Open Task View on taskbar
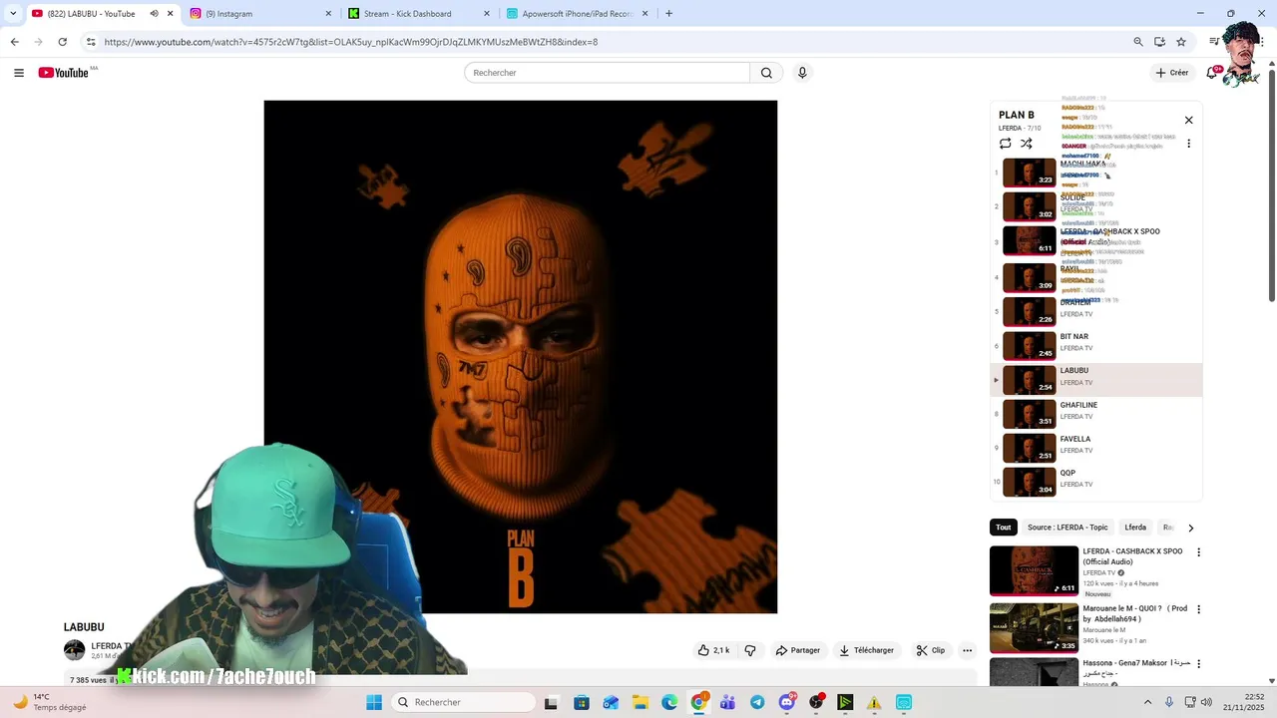 551,702
